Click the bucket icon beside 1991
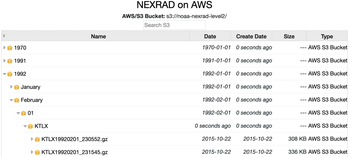 (x=10, y=61)
